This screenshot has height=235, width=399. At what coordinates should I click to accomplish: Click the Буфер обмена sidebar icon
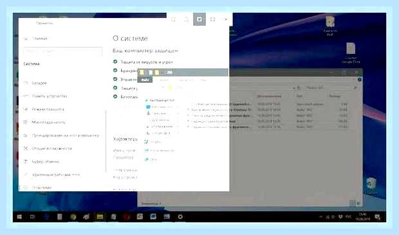click(26, 161)
